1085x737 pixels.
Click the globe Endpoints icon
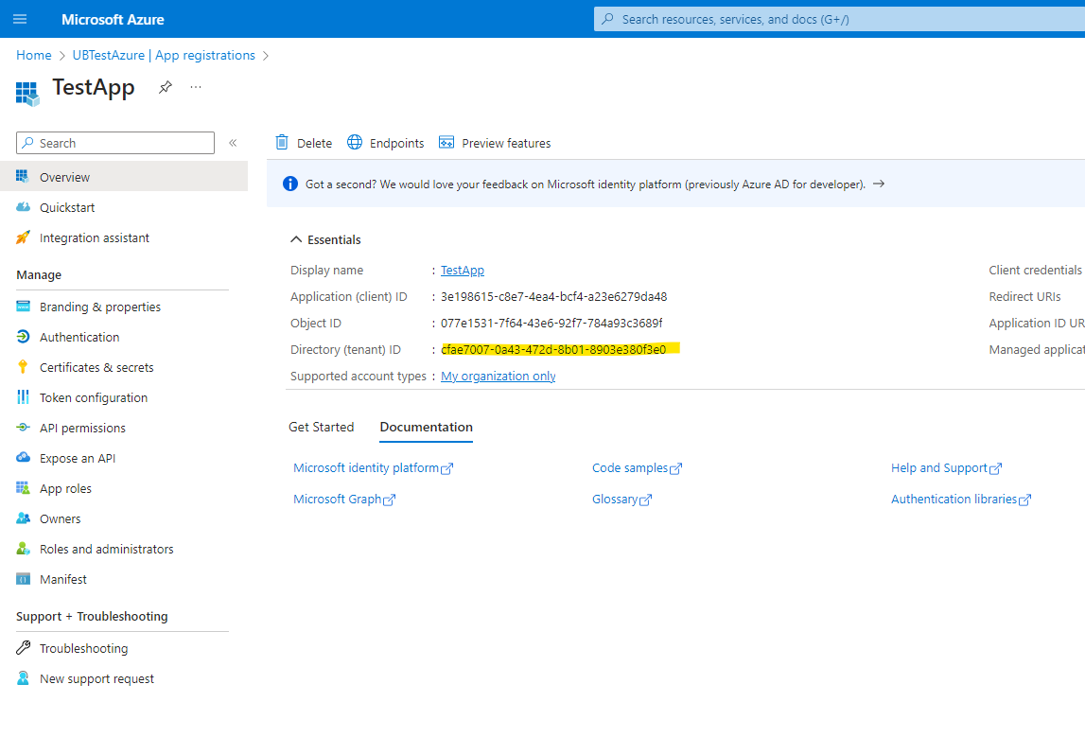pos(355,142)
